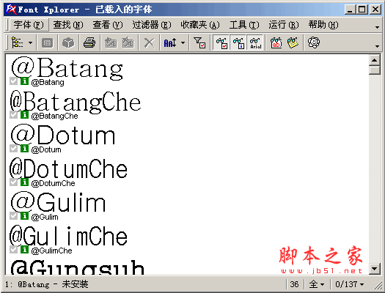
Task: Click the small @GulimChe name label
Action: coord(51,251)
